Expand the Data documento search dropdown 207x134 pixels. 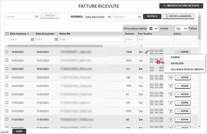(98, 17)
